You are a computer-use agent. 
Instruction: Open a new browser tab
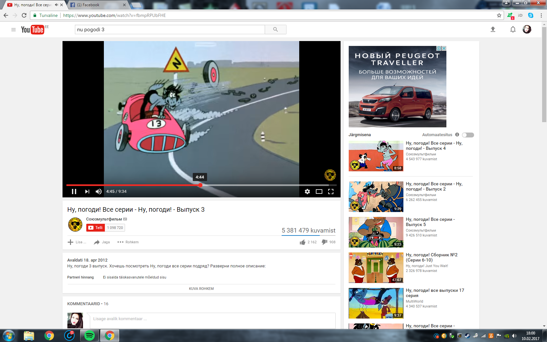(136, 5)
